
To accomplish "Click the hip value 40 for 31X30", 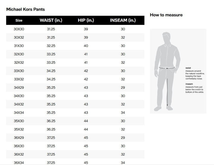I will click(86, 46).
